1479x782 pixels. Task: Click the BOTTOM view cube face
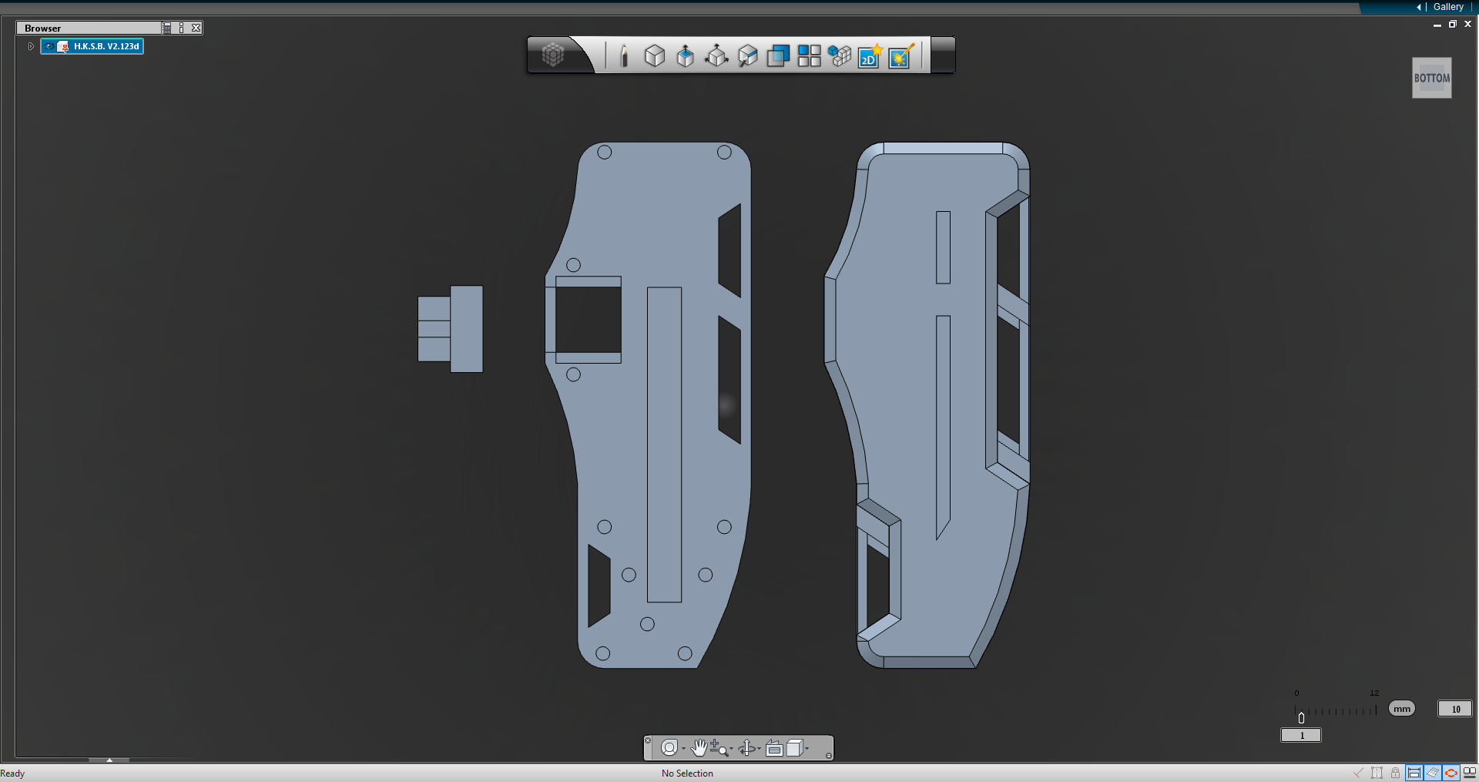tap(1431, 78)
